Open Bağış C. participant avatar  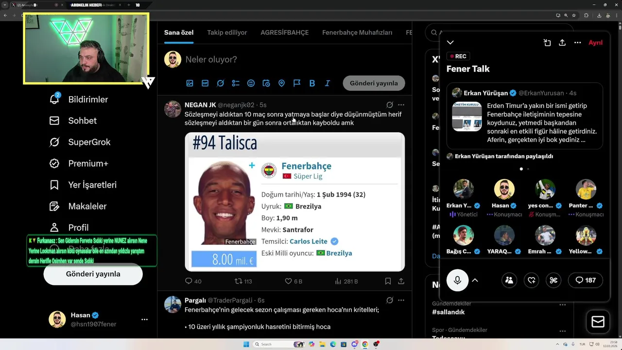pyautogui.click(x=463, y=235)
